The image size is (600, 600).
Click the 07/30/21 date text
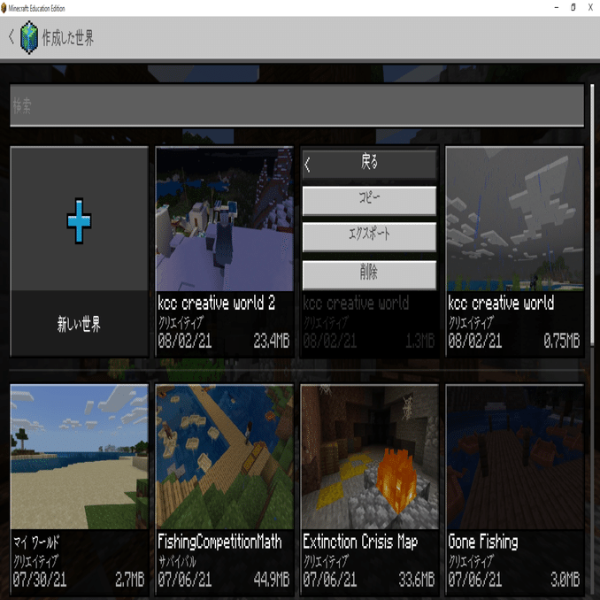click(x=40, y=579)
